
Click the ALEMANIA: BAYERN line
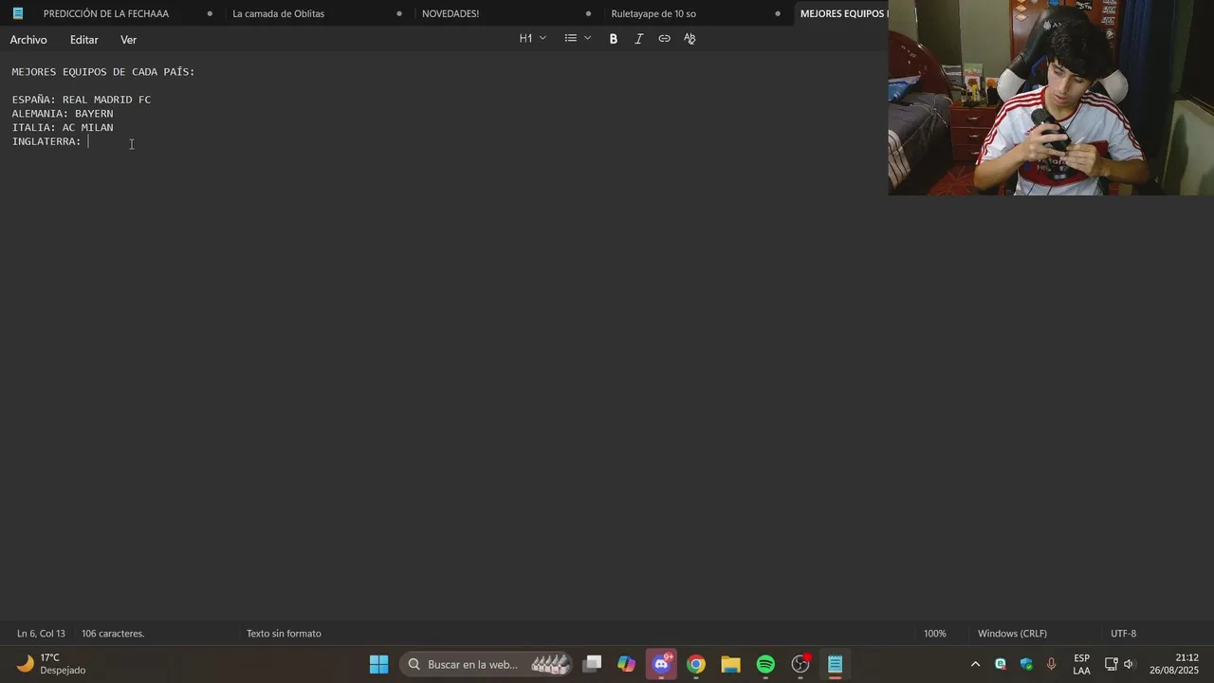[63, 114]
